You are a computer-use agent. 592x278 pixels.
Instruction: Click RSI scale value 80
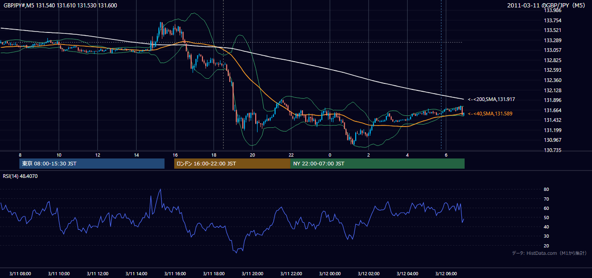click(547, 190)
